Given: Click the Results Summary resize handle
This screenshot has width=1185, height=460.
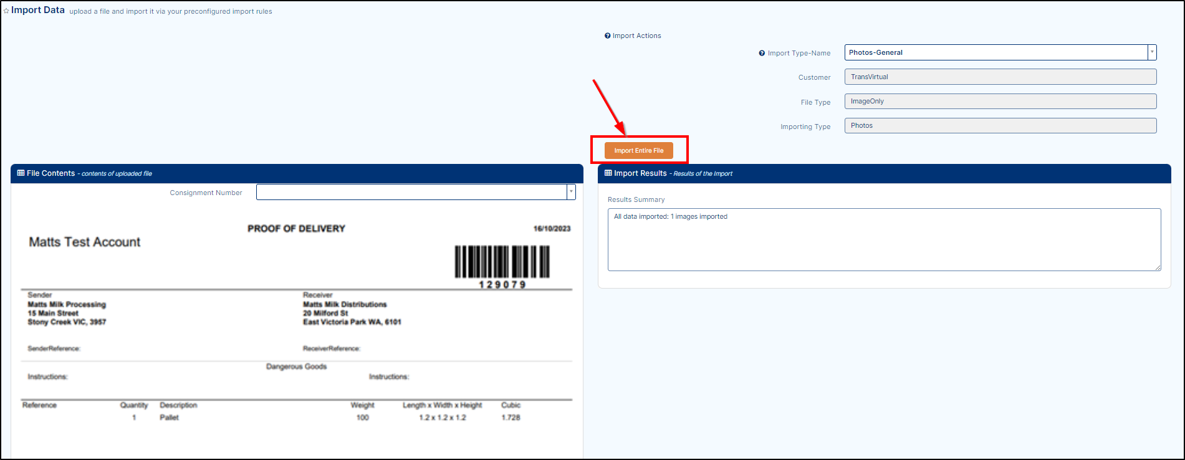Looking at the screenshot, I should click(x=1158, y=268).
